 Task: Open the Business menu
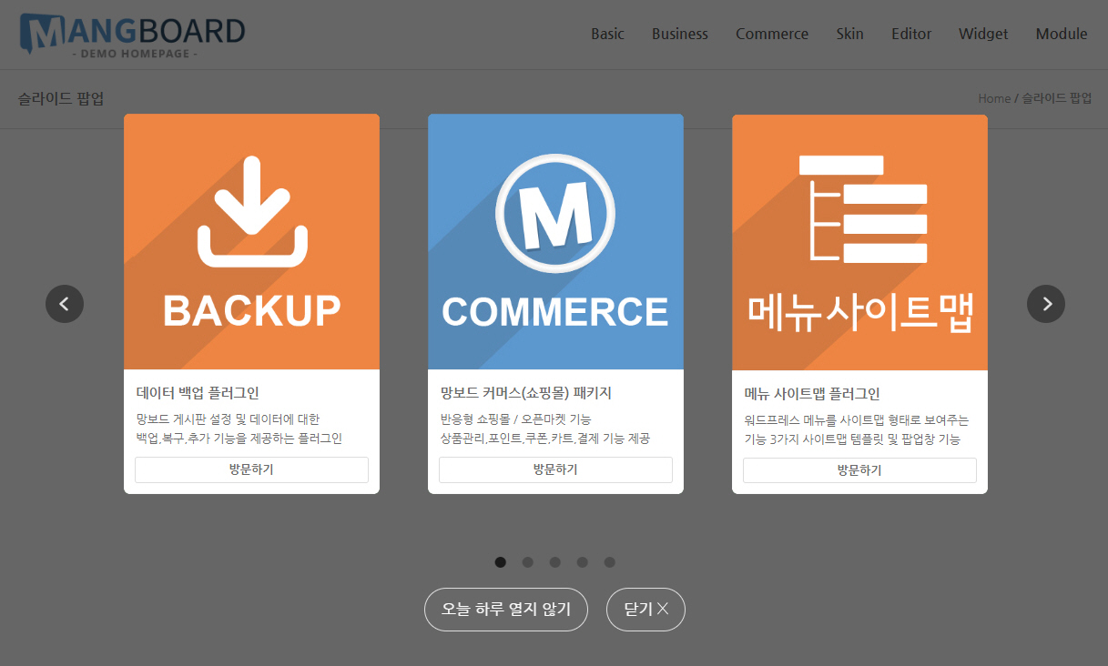680,34
